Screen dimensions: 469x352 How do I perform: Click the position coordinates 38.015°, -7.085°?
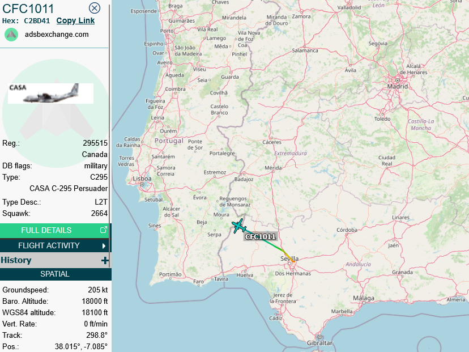click(x=81, y=346)
